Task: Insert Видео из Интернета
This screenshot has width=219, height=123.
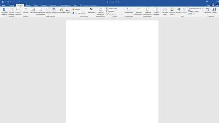Action: [100, 11]
